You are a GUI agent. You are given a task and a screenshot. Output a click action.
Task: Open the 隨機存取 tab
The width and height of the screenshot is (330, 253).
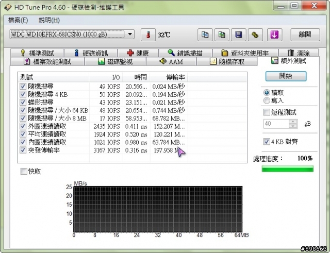[x=227, y=61]
